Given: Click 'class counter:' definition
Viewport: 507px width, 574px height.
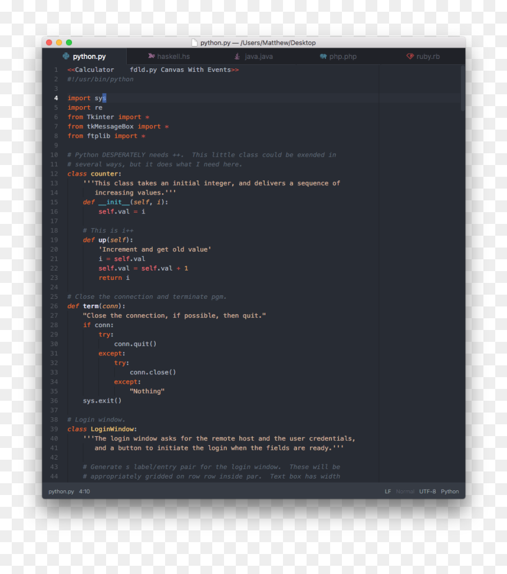Looking at the screenshot, I should [x=94, y=173].
